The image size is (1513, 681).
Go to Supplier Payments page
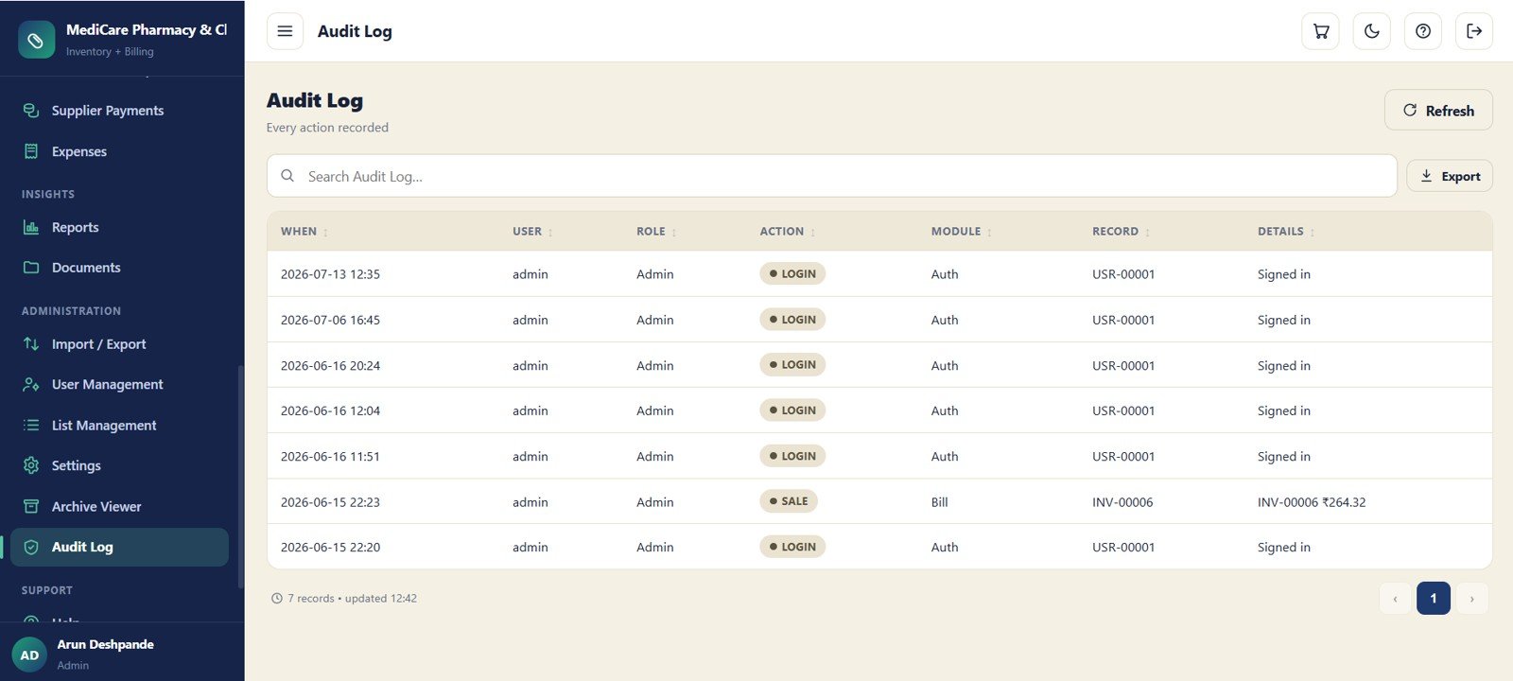[x=108, y=111]
